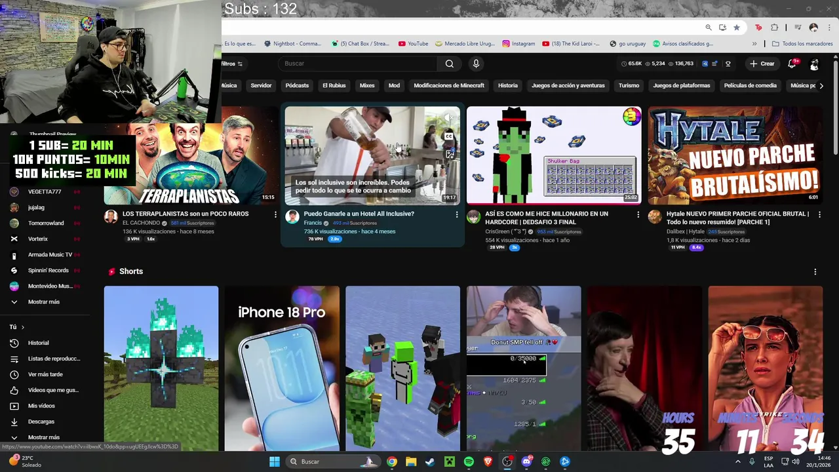The image size is (839, 472).
Task: Select the El Rubius category chip
Action: point(334,85)
